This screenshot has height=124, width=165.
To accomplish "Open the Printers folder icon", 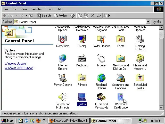I will point(82,78).
